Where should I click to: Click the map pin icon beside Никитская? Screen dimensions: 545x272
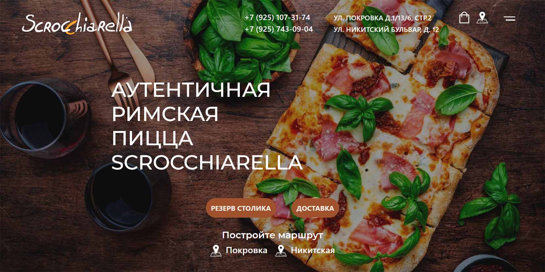281,251
